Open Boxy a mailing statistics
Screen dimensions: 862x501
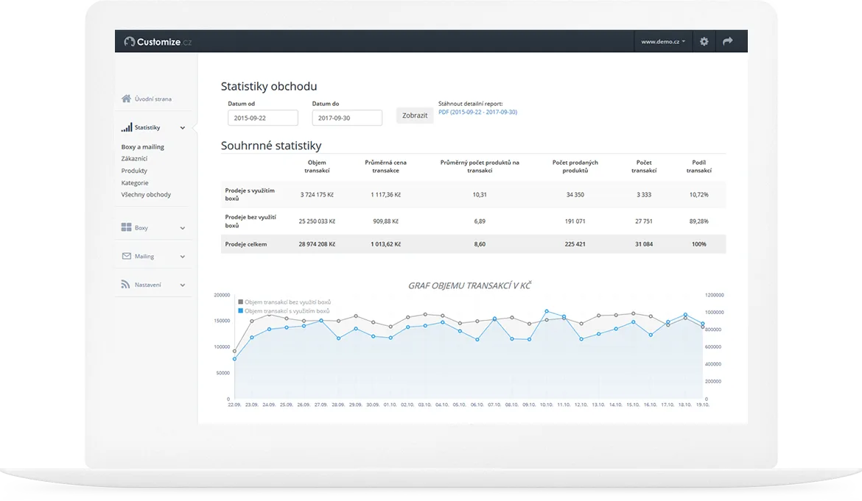[x=142, y=147]
